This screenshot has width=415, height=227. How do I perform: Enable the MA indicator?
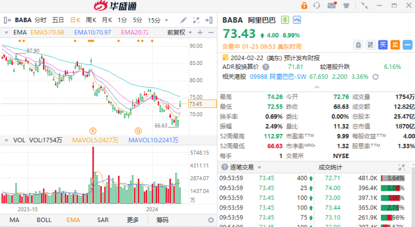click(x=14, y=220)
